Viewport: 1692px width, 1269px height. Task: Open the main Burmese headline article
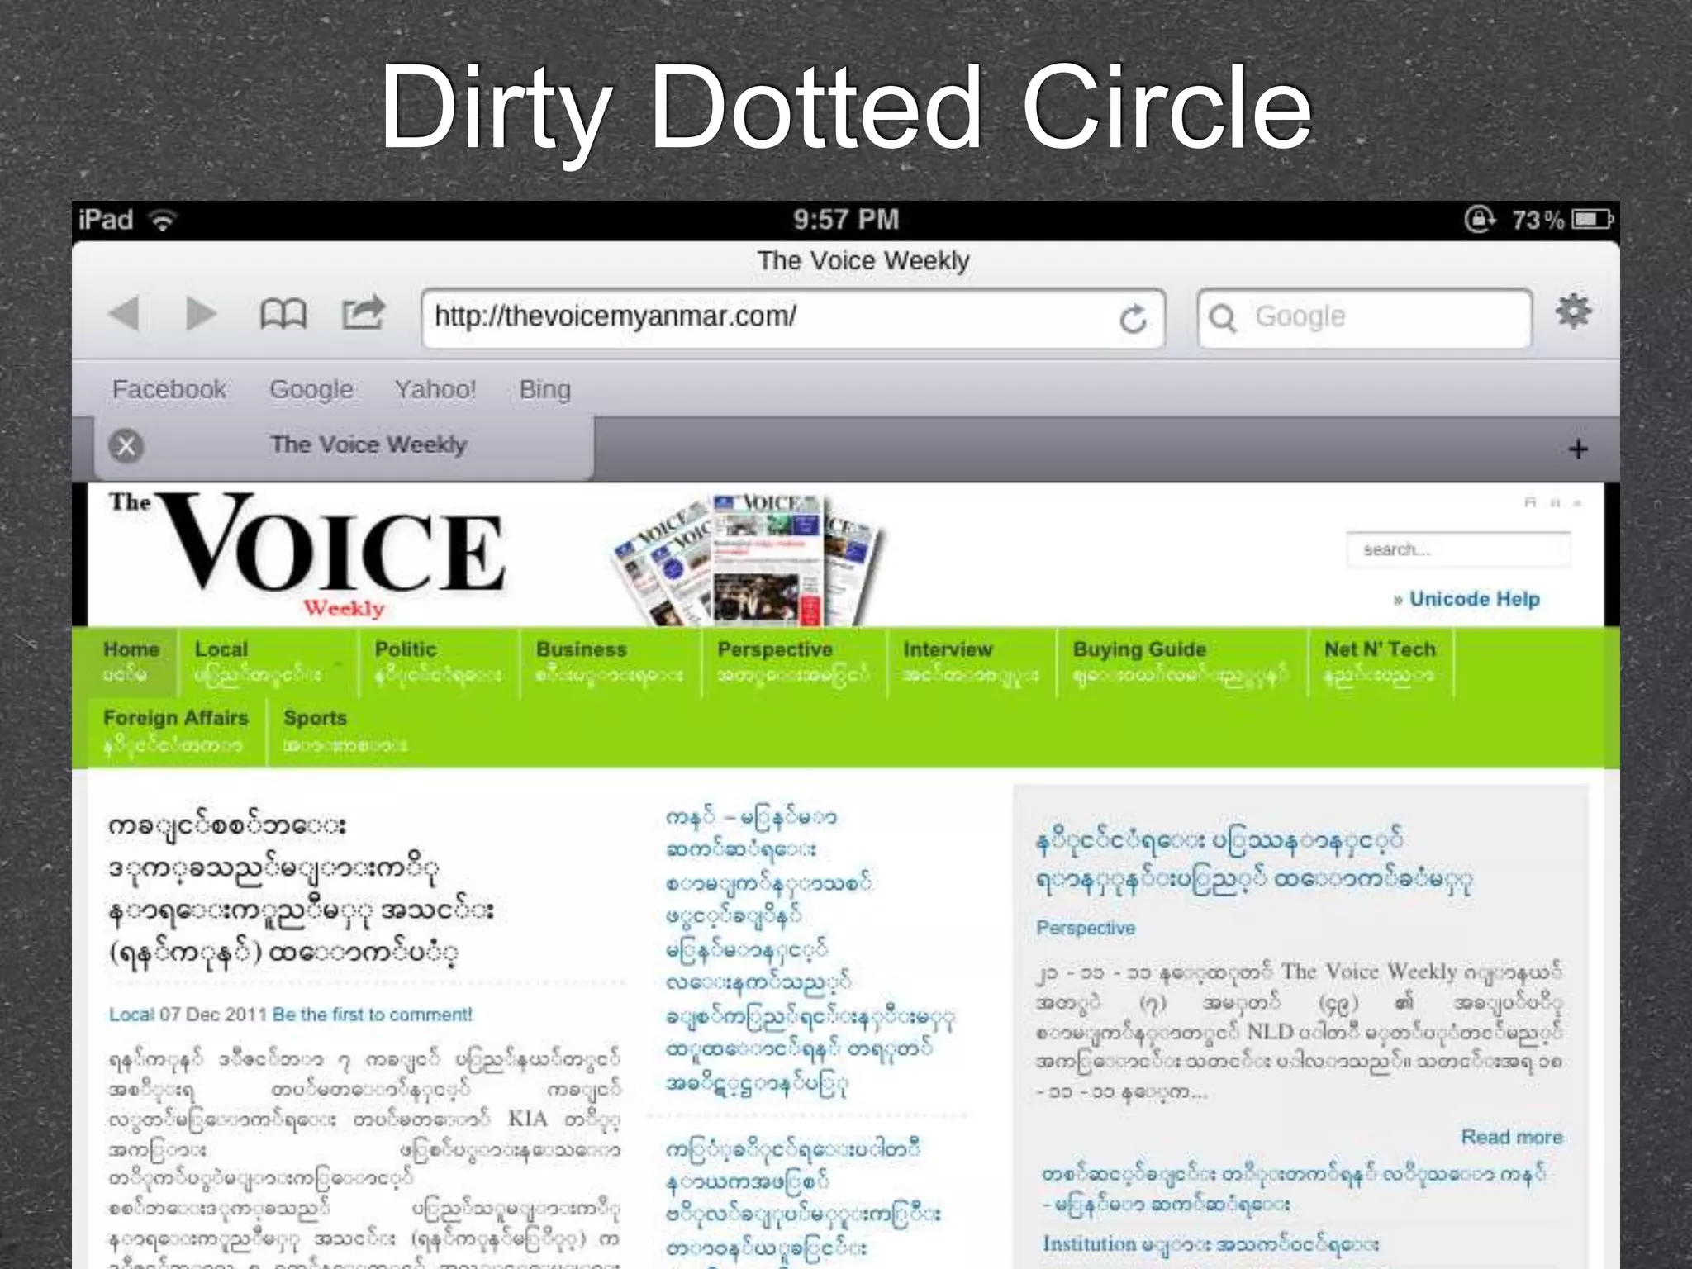point(302,888)
